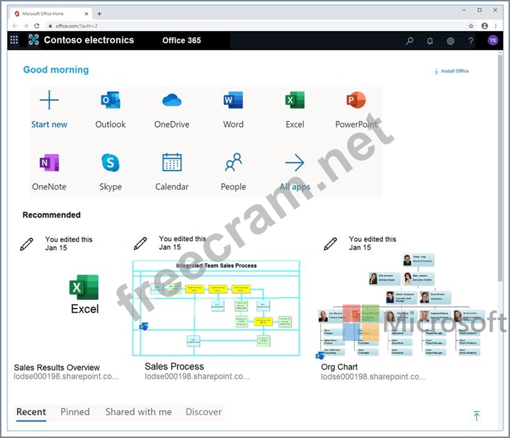
Task: Click the Sales Process diagram thumbnail
Action: 216,308
